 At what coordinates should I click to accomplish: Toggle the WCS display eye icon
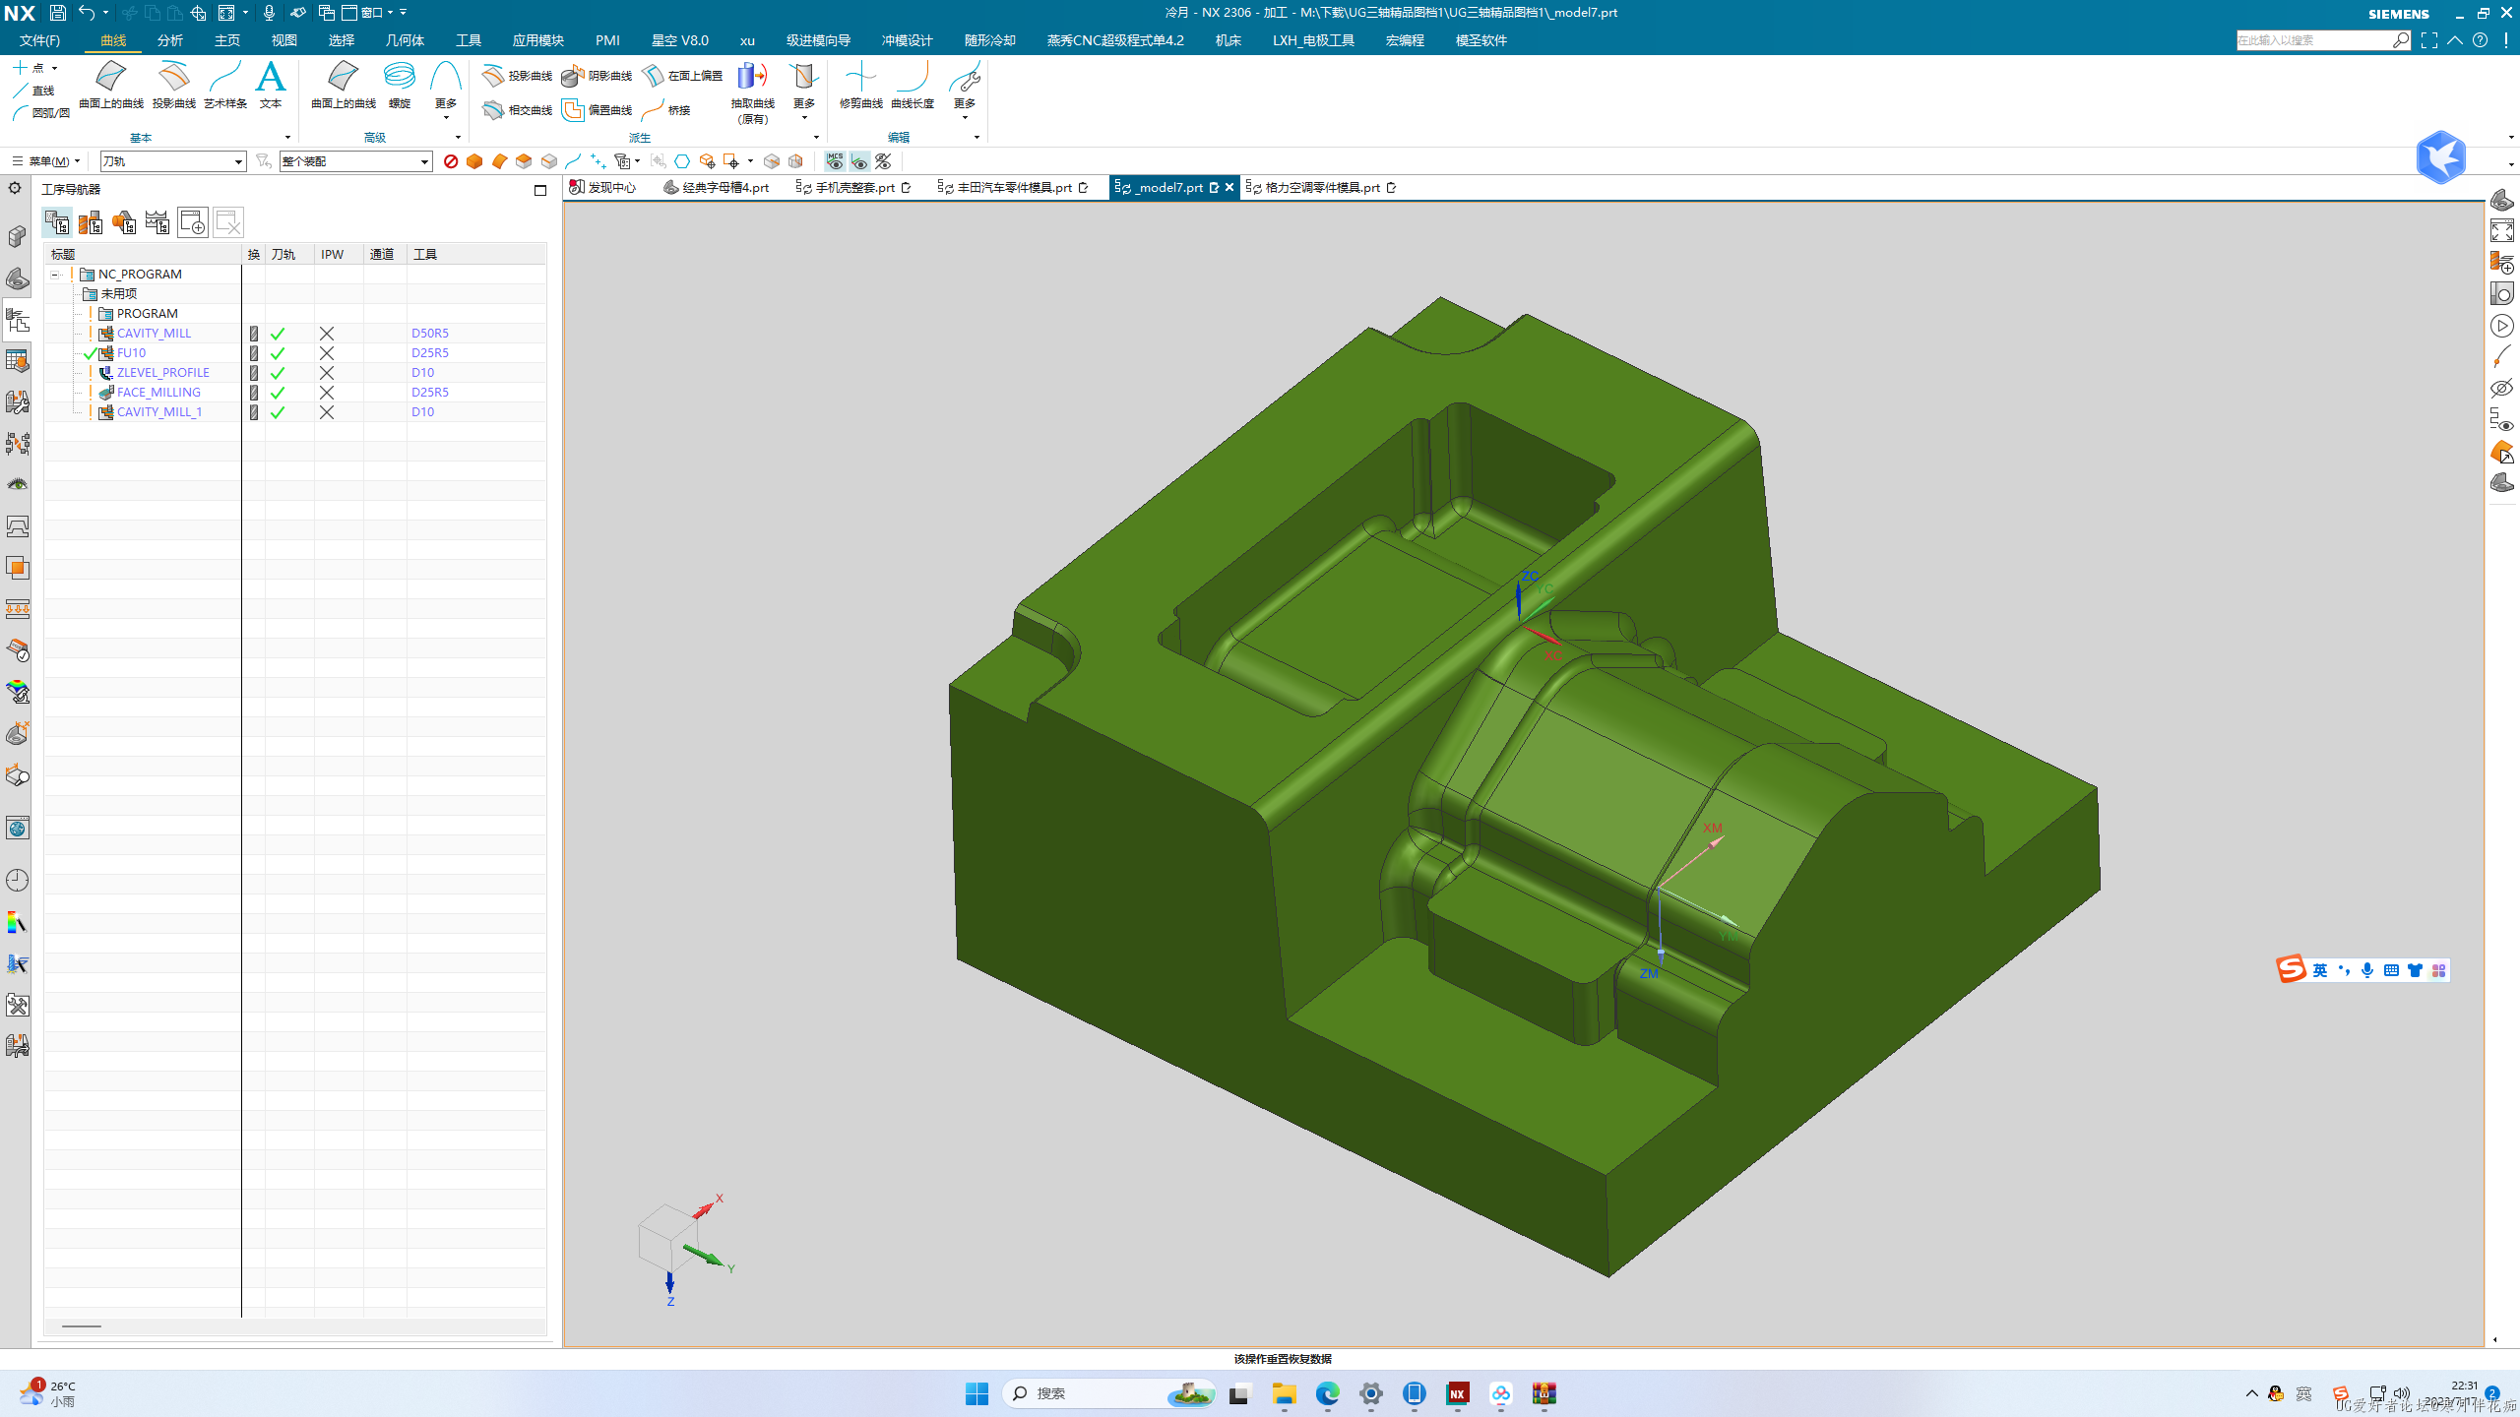pyautogui.click(x=859, y=161)
